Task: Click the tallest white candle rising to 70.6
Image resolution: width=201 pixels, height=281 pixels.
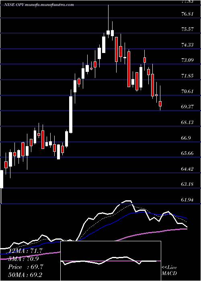Action: click(71, 115)
